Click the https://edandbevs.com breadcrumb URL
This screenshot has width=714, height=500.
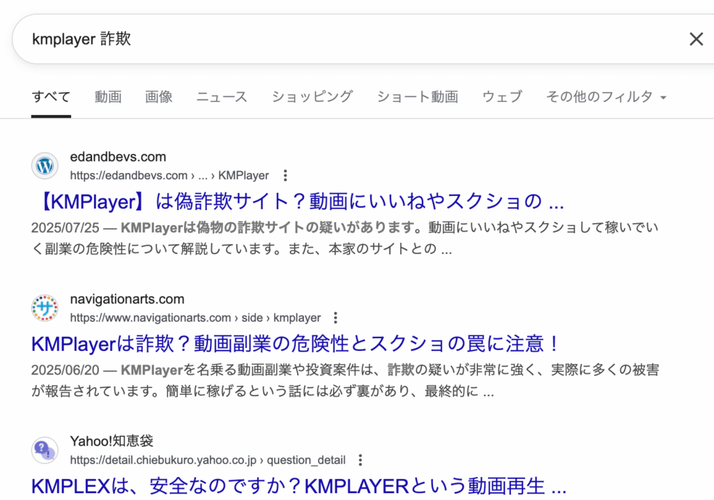[169, 175]
